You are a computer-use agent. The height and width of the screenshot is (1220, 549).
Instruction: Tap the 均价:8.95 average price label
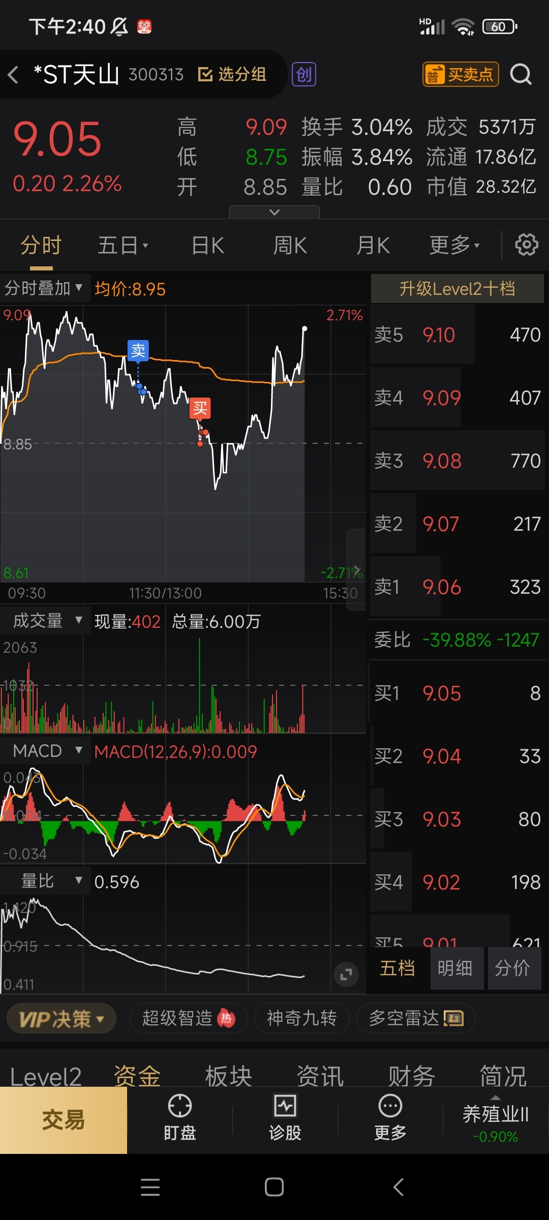tap(130, 289)
